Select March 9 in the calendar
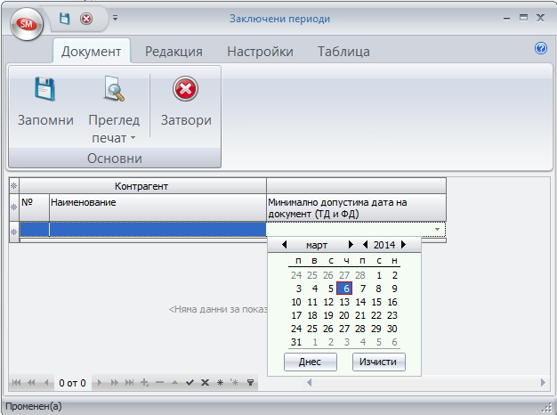Viewport: 557px width, 415px height. 394,289
